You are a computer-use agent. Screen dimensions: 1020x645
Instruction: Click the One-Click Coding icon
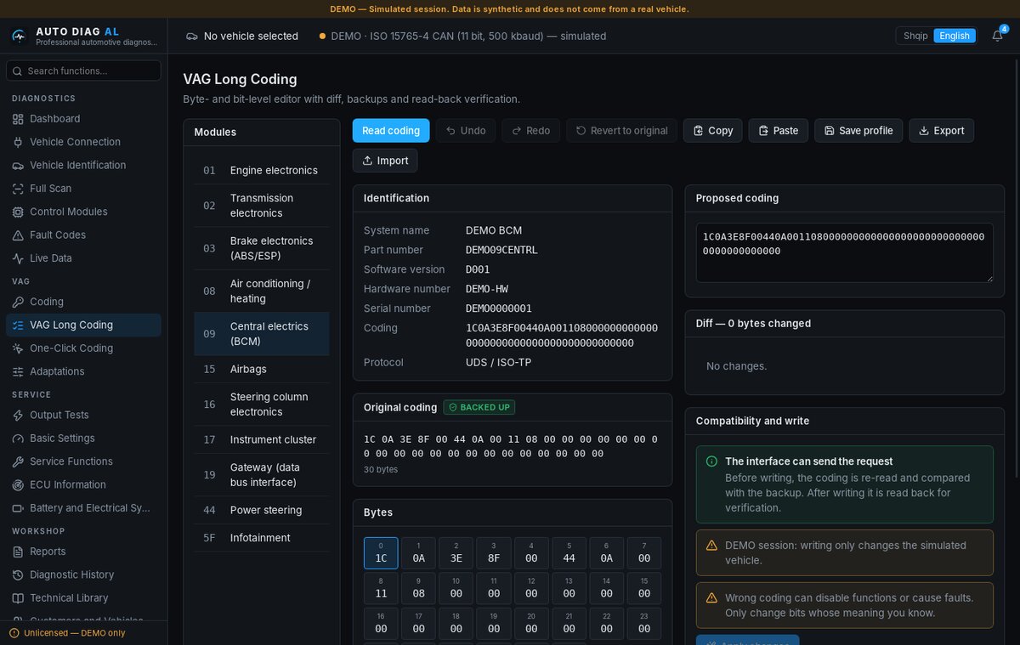coord(18,348)
